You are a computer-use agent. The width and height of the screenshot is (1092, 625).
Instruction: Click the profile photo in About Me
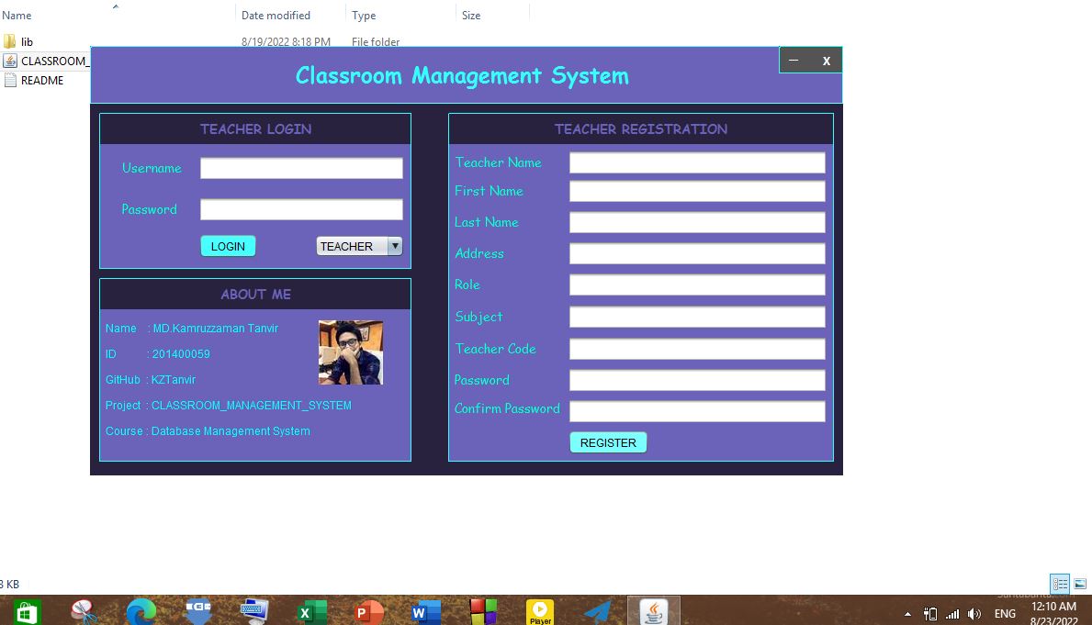[x=350, y=352]
